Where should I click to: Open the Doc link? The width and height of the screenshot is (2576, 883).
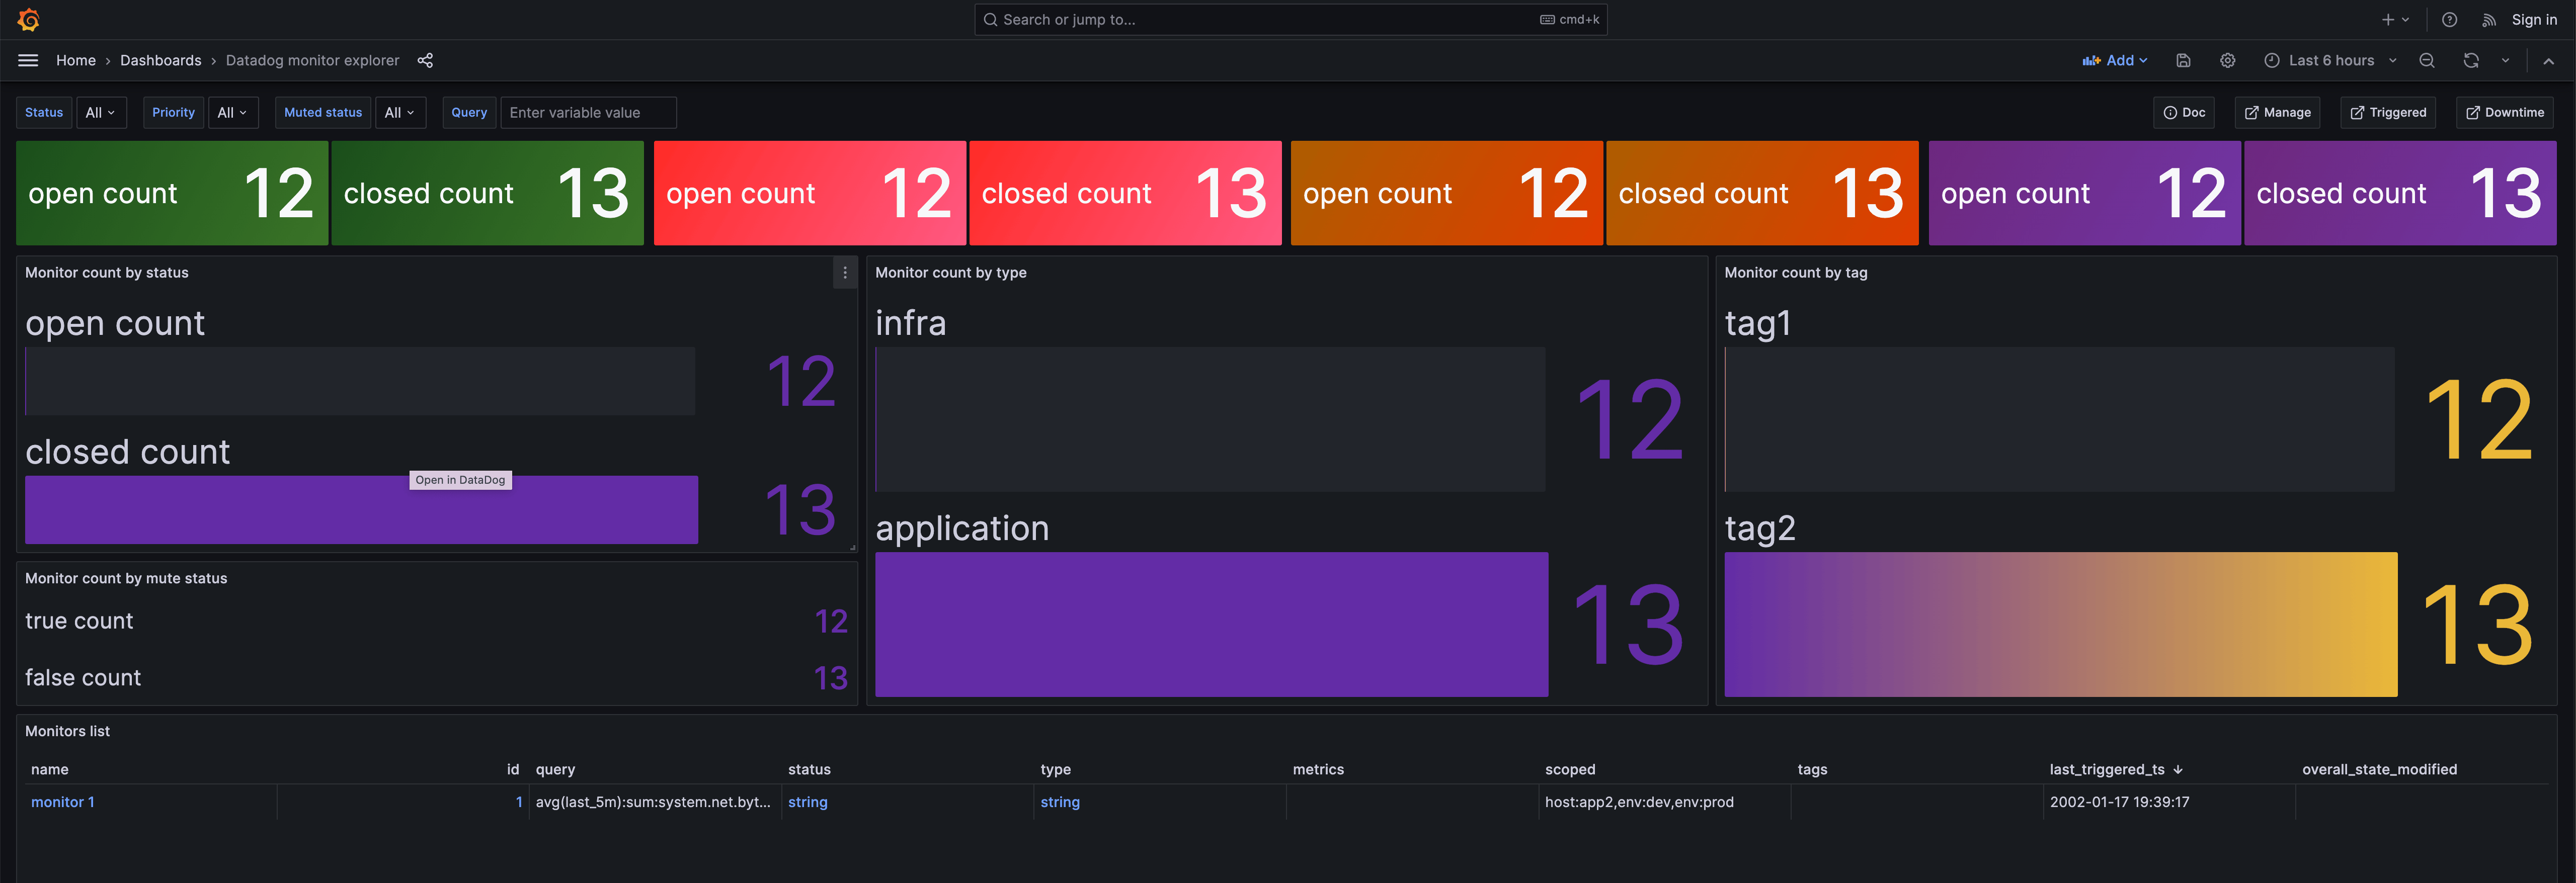(2183, 112)
